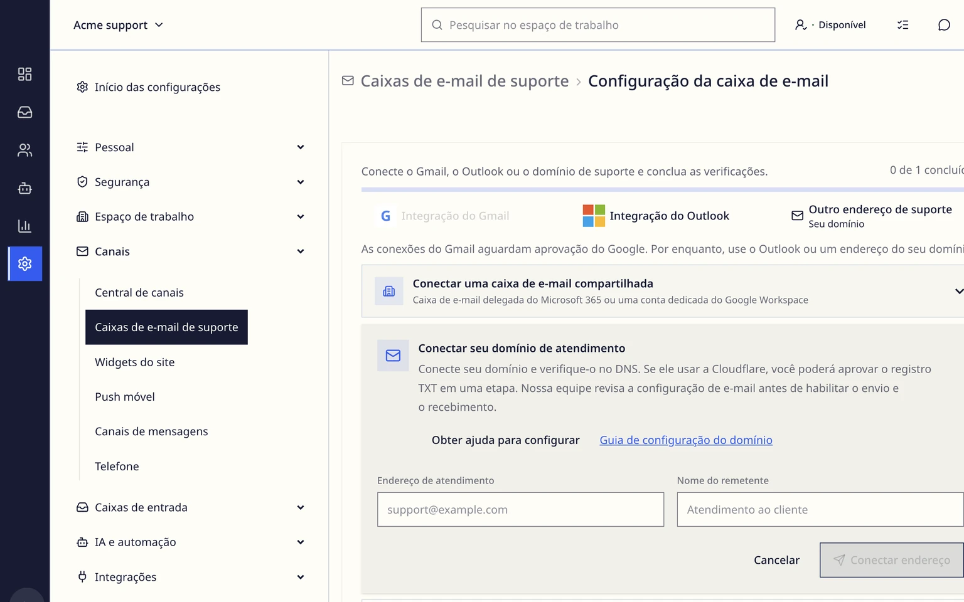Collapse the Canais settings section

tap(191, 251)
